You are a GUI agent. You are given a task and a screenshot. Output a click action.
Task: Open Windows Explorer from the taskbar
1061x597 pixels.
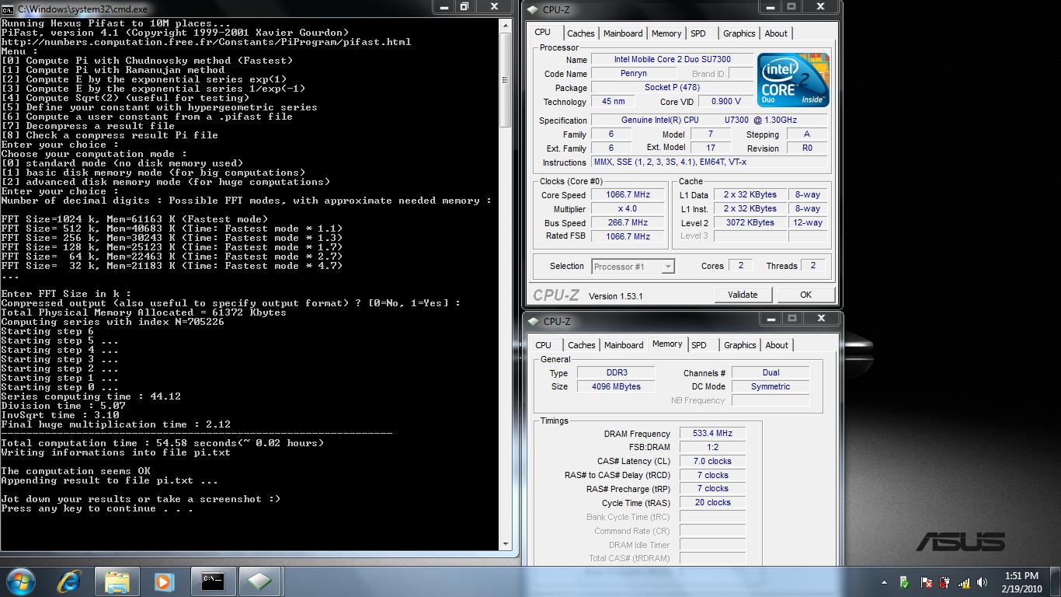click(x=117, y=581)
